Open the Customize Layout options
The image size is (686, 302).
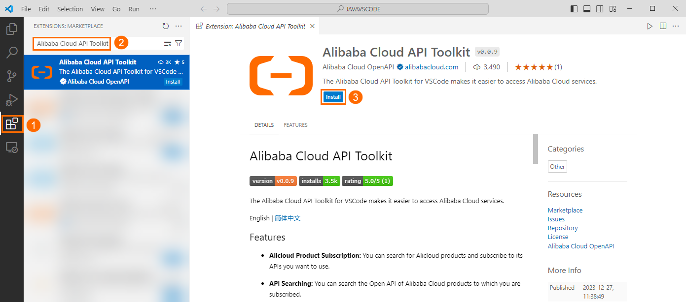click(613, 9)
